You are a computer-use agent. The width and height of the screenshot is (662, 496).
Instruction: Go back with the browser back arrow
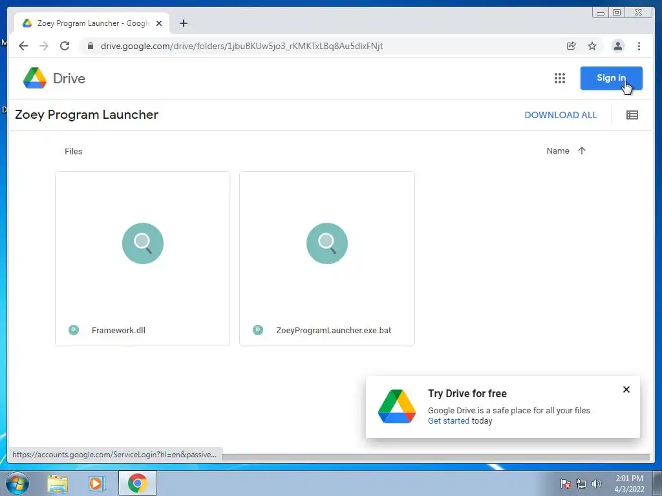pos(23,46)
